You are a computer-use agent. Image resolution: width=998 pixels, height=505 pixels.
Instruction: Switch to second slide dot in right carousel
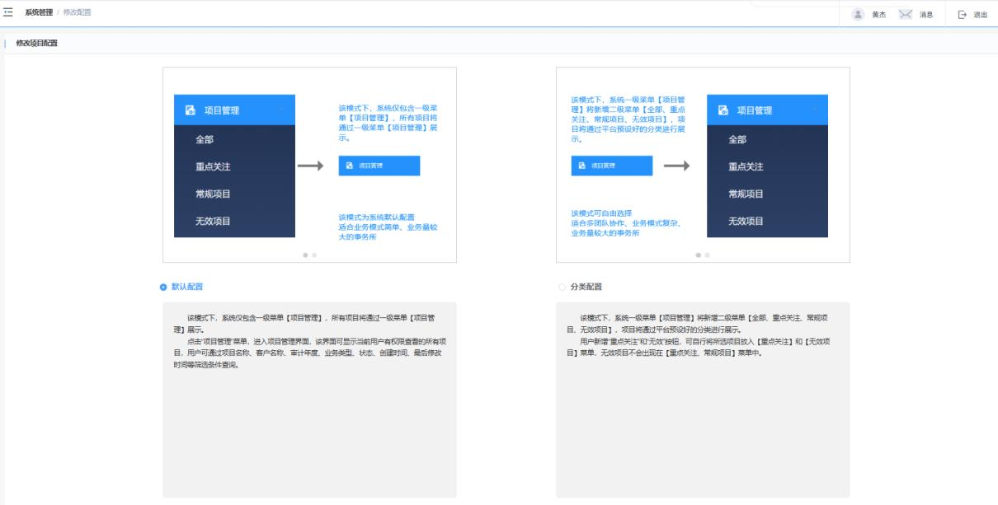[707, 255]
